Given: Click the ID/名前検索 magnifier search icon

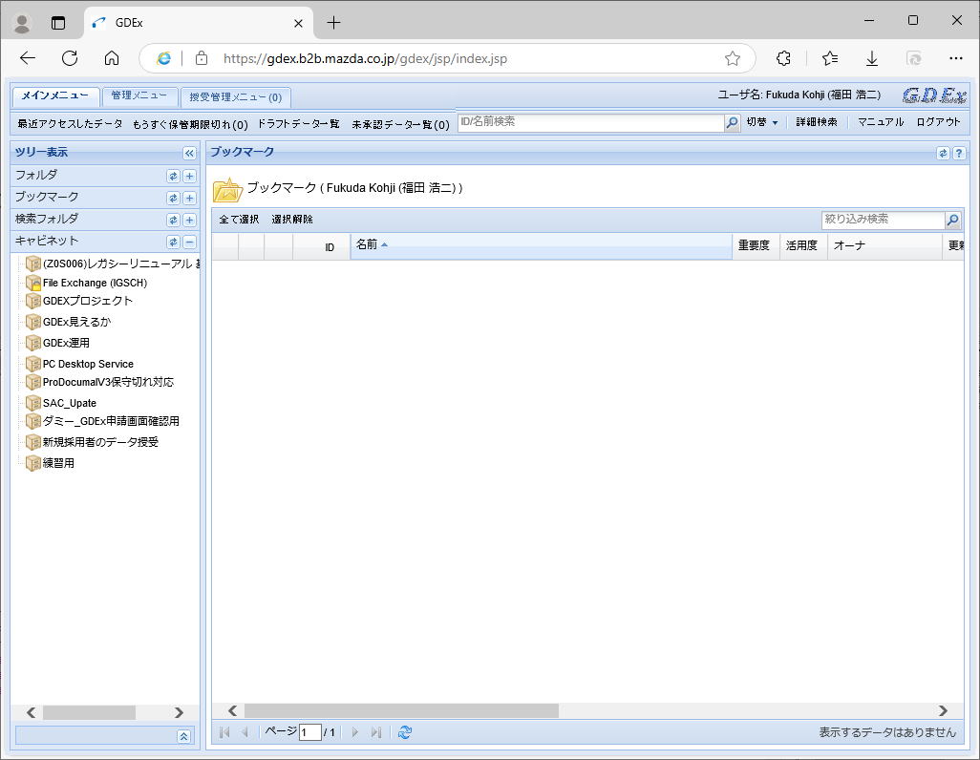Looking at the screenshot, I should click(733, 123).
